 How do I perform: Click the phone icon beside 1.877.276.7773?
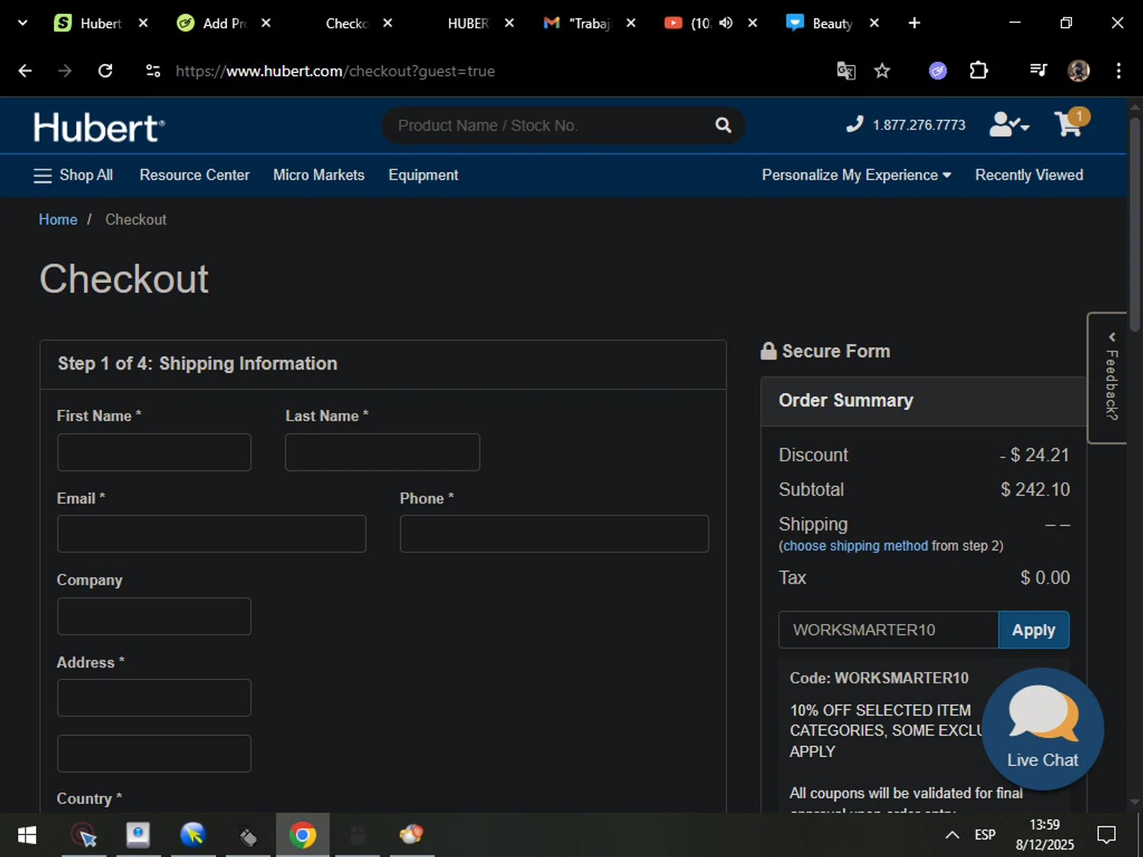coord(855,124)
